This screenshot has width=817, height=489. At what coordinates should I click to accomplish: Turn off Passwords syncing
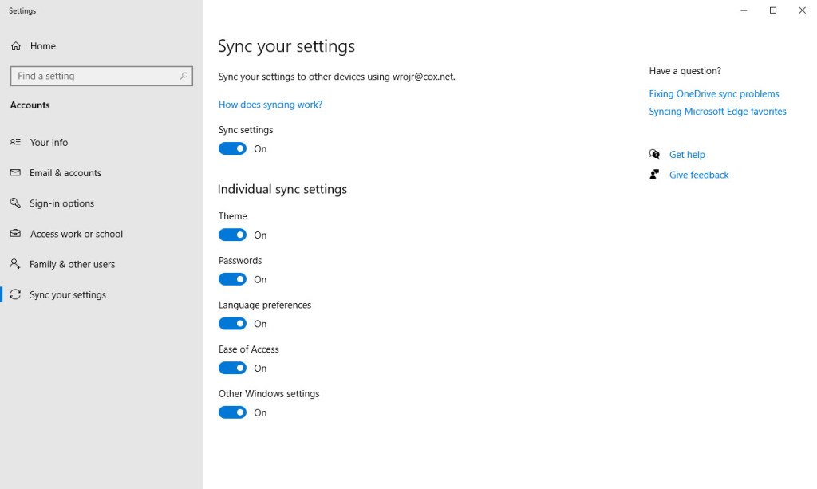pyautogui.click(x=232, y=279)
